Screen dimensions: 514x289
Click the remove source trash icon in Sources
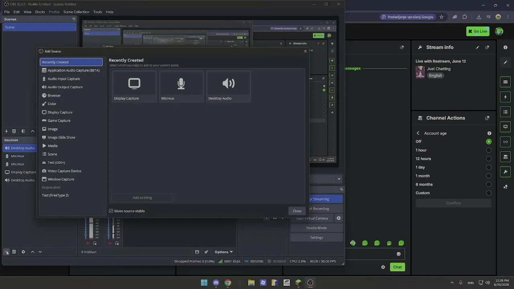pos(14,252)
